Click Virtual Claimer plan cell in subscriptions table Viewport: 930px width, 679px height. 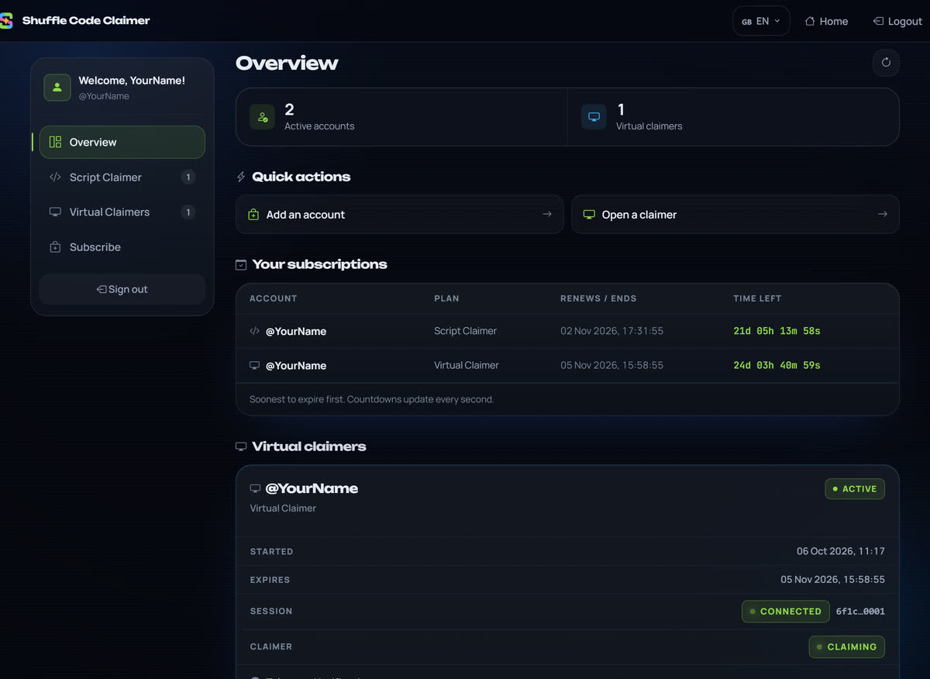pyautogui.click(x=467, y=365)
